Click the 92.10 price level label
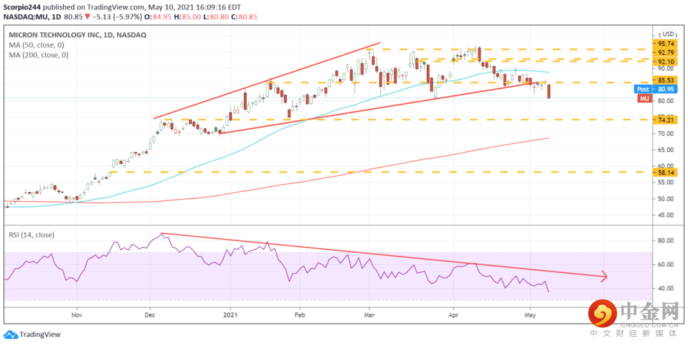 [x=666, y=61]
